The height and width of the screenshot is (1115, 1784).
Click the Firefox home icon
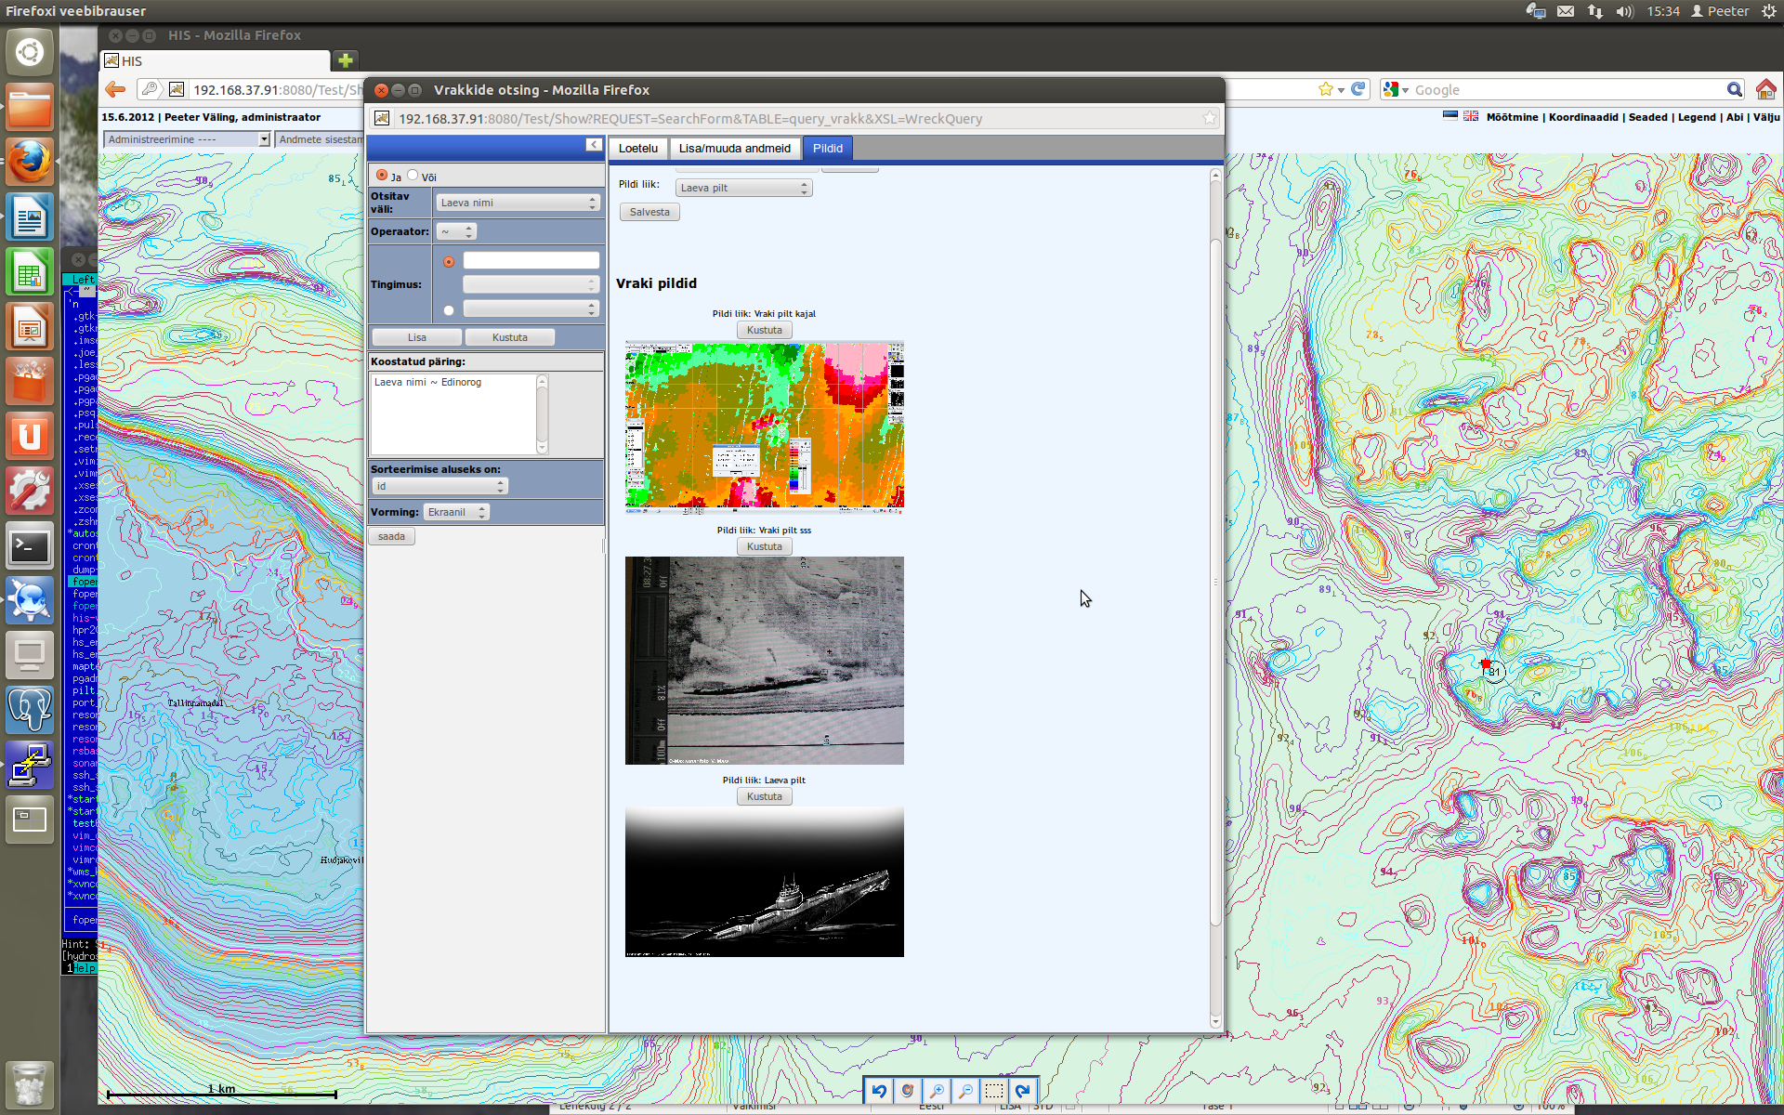pos(1765,89)
